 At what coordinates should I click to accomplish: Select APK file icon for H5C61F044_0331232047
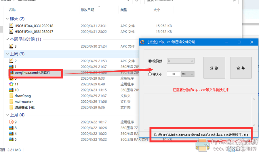11,32
